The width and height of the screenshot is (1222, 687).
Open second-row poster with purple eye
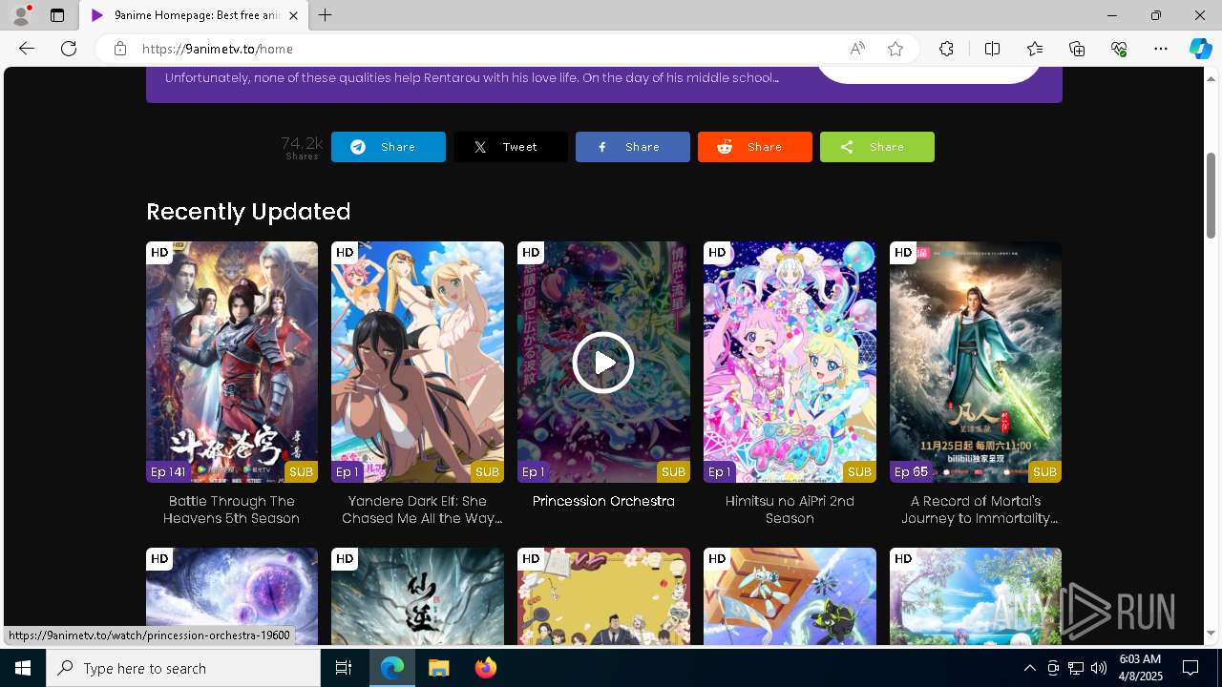(x=232, y=596)
